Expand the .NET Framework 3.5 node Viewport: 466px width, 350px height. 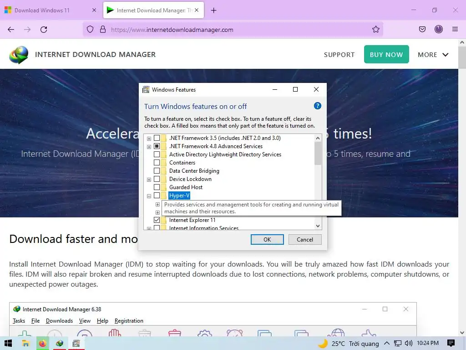[149, 139]
